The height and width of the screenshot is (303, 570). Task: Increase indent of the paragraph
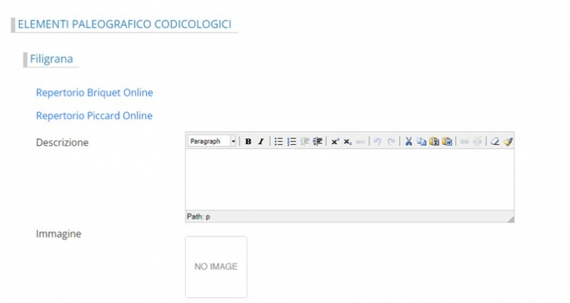pyautogui.click(x=317, y=142)
